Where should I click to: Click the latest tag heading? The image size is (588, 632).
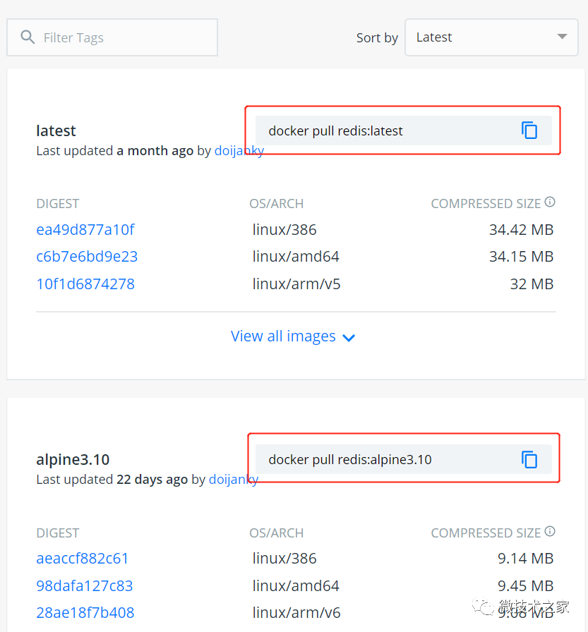click(x=56, y=130)
